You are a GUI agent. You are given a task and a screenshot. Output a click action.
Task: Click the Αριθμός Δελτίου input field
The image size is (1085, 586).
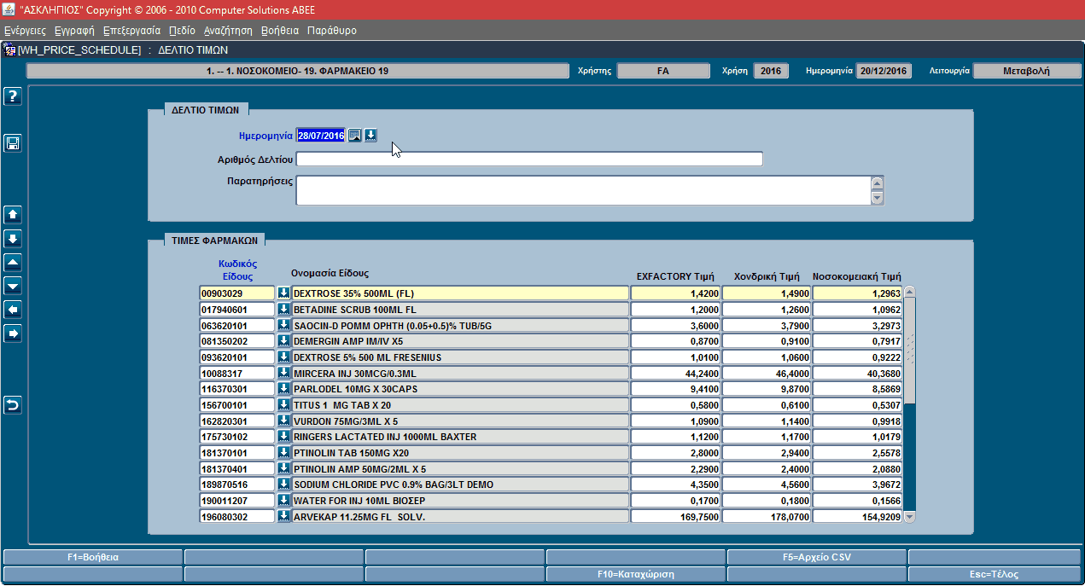click(x=529, y=159)
